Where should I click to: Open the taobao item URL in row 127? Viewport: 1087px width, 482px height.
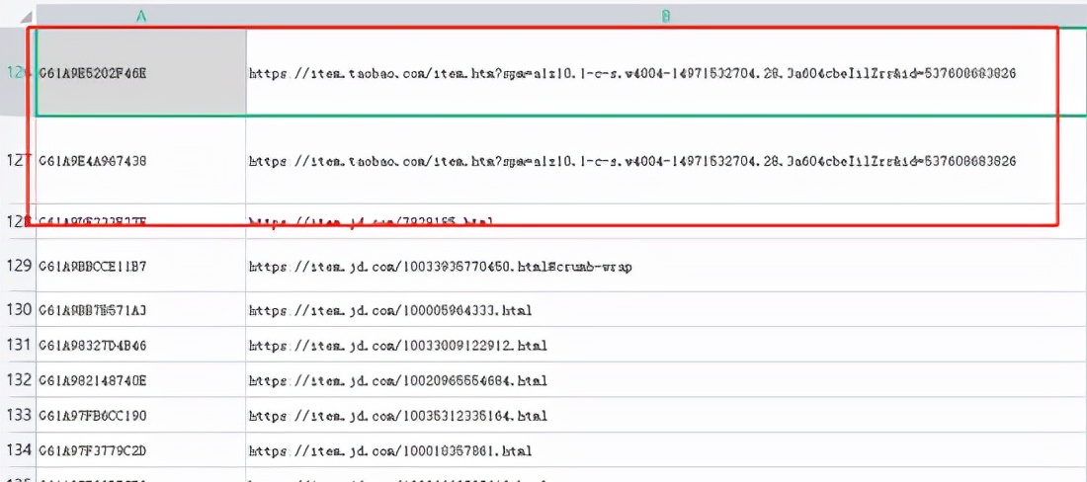[x=632, y=161]
